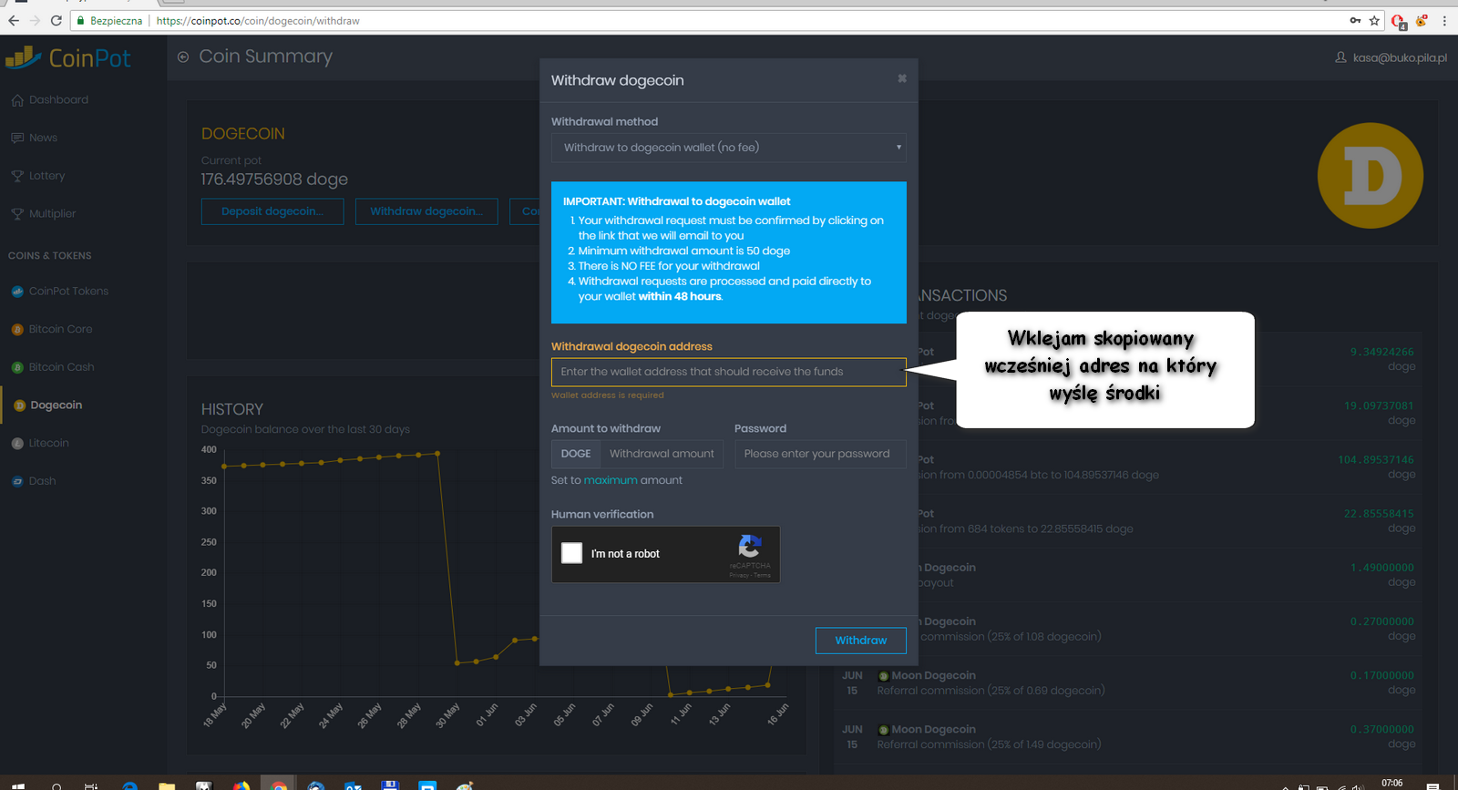Click the Litecoin coin icon
Viewport: 1458px width, 790px height.
coord(17,444)
